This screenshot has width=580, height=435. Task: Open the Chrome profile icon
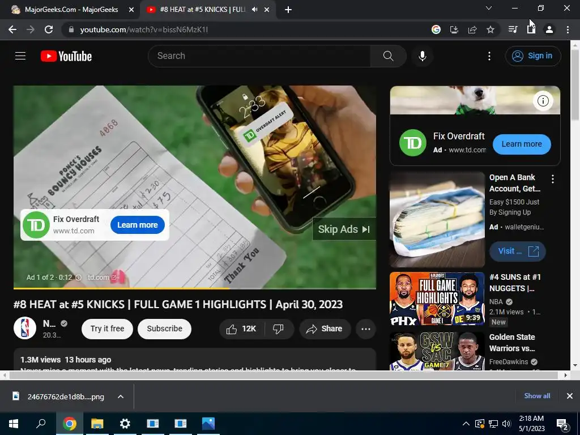[549, 29]
